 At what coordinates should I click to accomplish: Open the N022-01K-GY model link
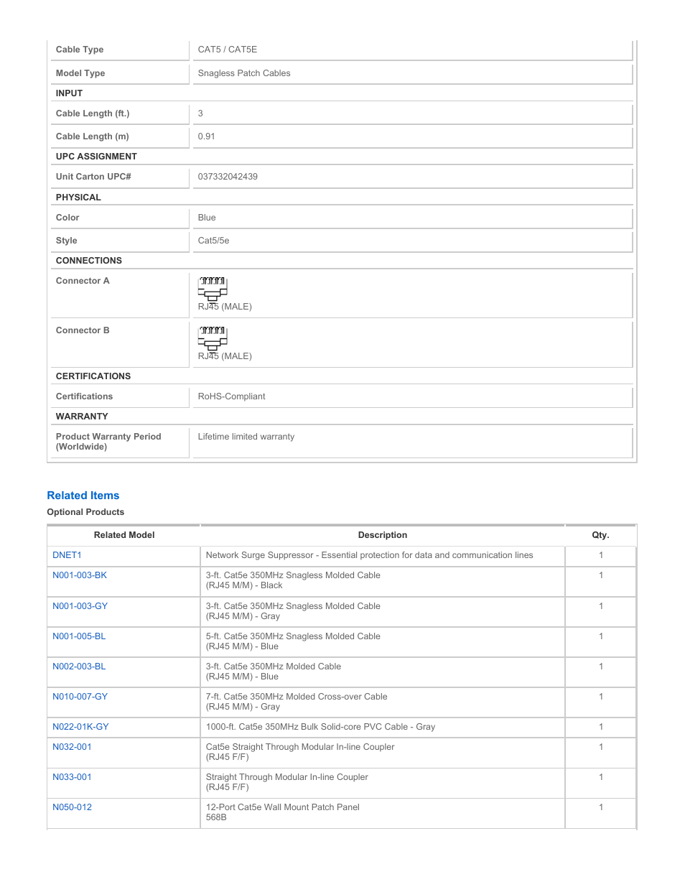coord(80,727)
